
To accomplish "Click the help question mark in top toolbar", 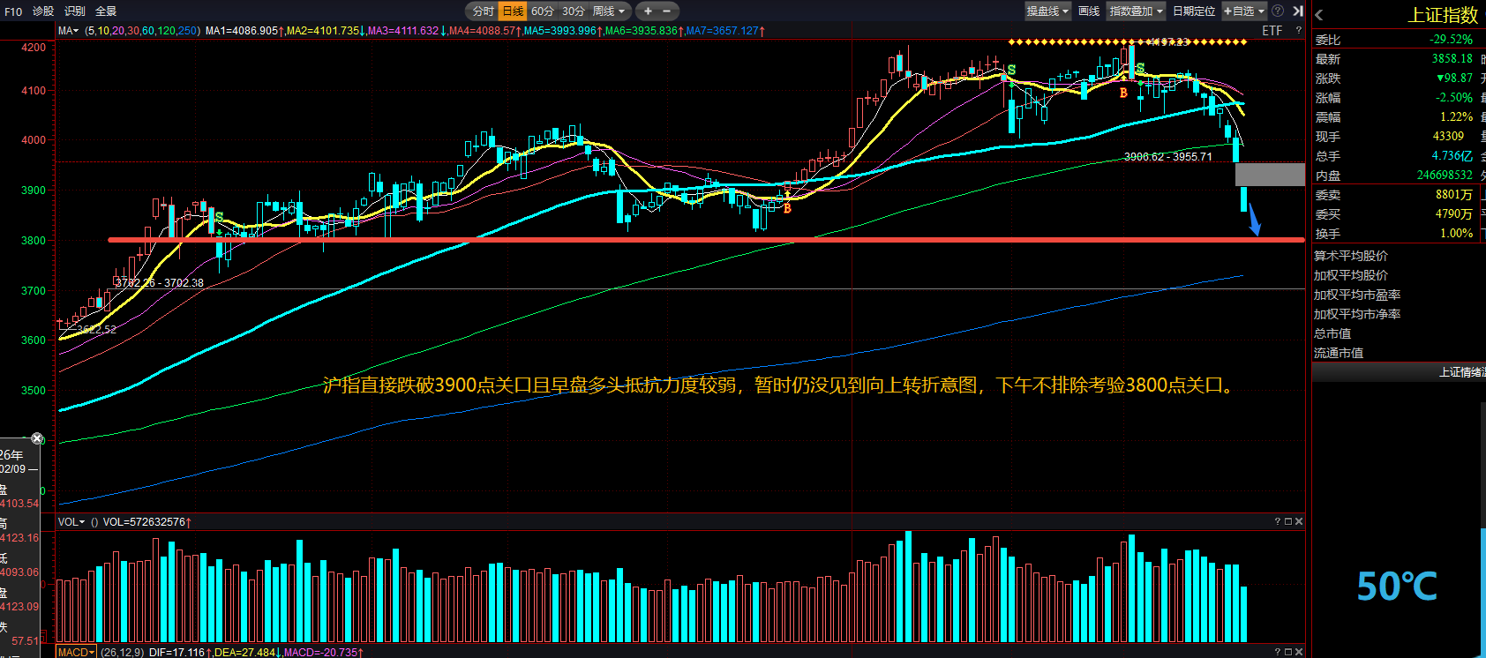I will (x=1277, y=11).
